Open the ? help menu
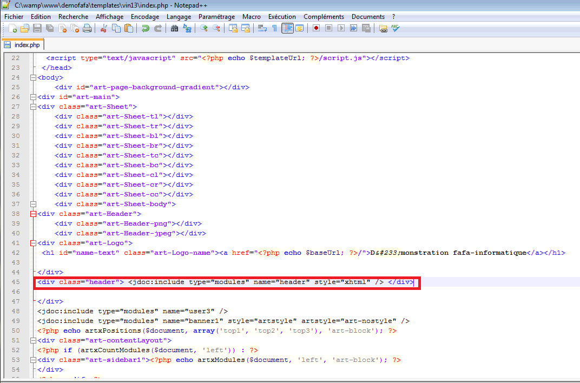This screenshot has height=383, width=580. coord(393,17)
